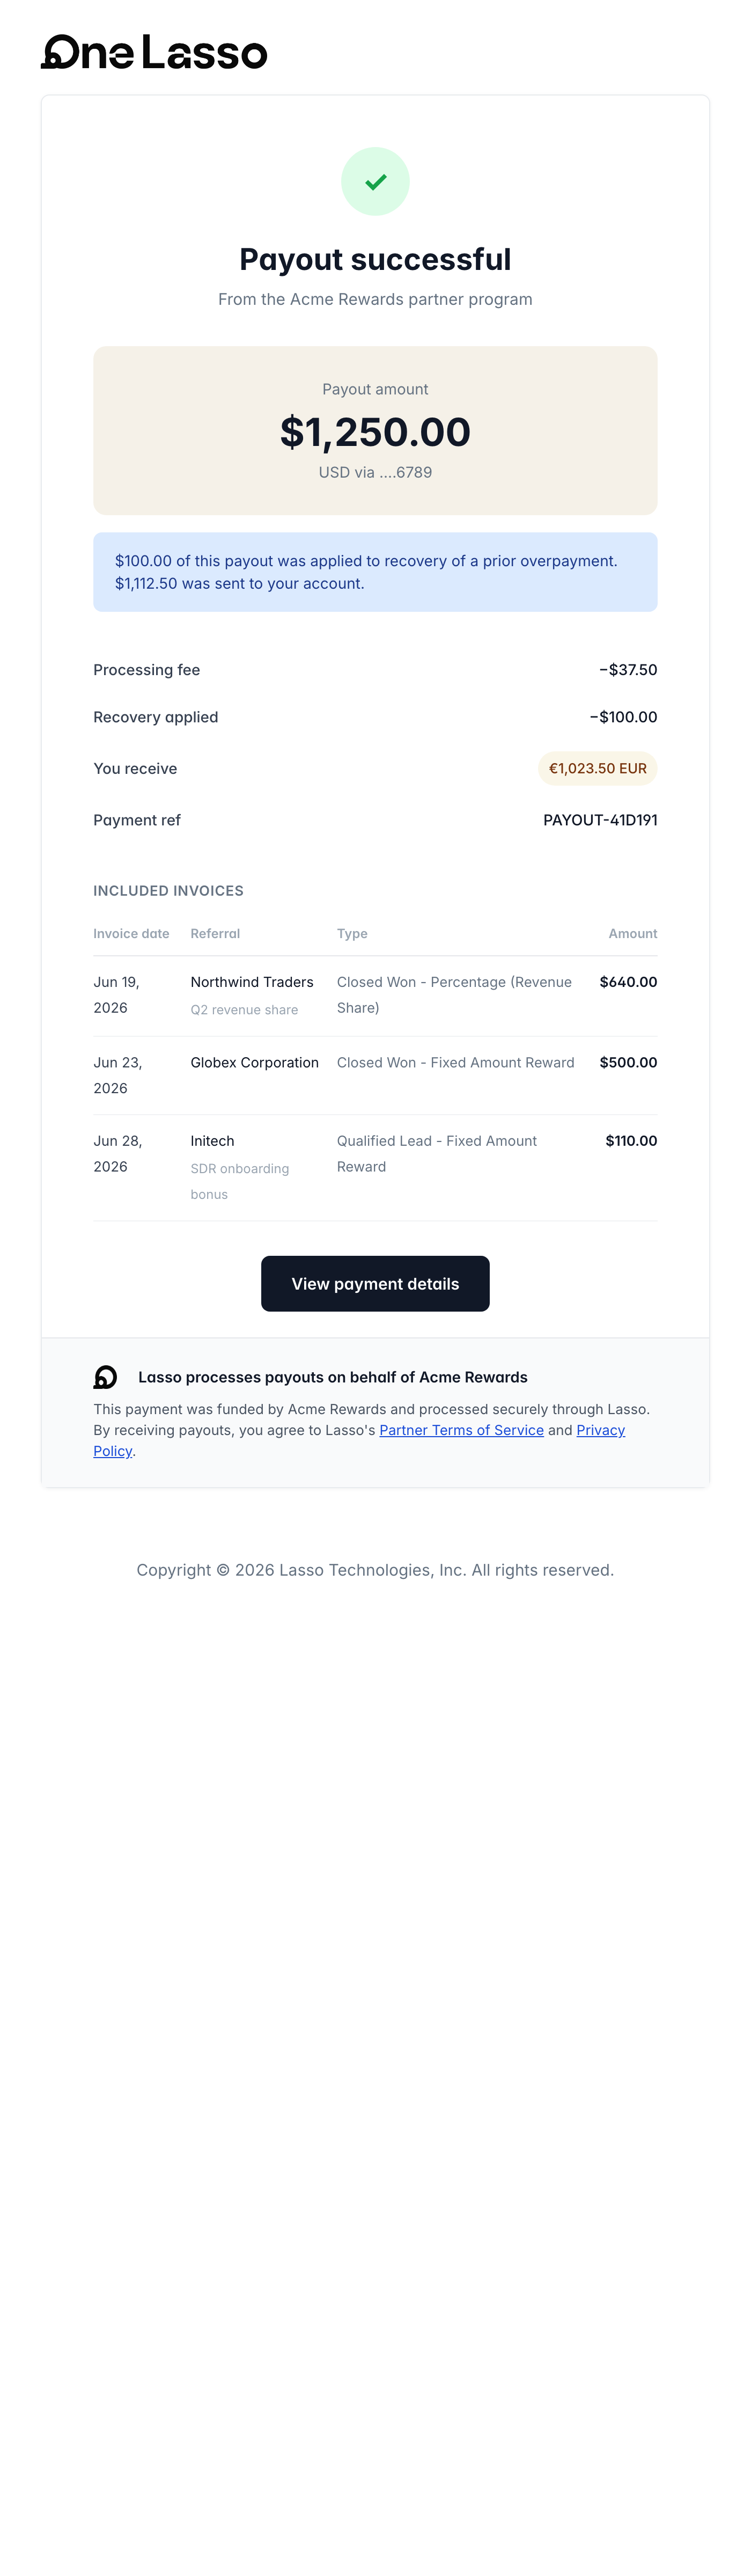
Task: Select the Globex Corporation referral entry
Action: [x=254, y=1062]
